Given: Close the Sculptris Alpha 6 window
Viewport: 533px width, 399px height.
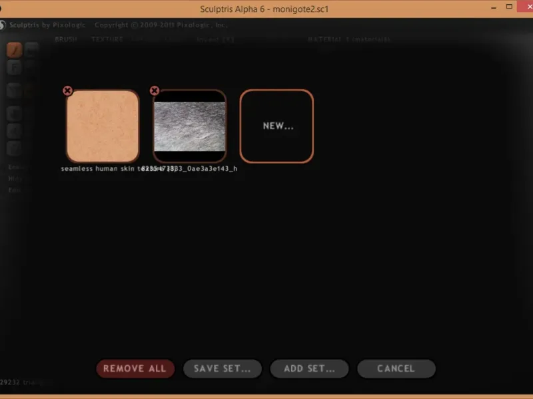Looking at the screenshot, I should pyautogui.click(x=526, y=7).
